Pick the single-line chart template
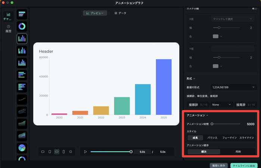Image resolution: width=261 pixels, height=168 pixels. click(22, 99)
